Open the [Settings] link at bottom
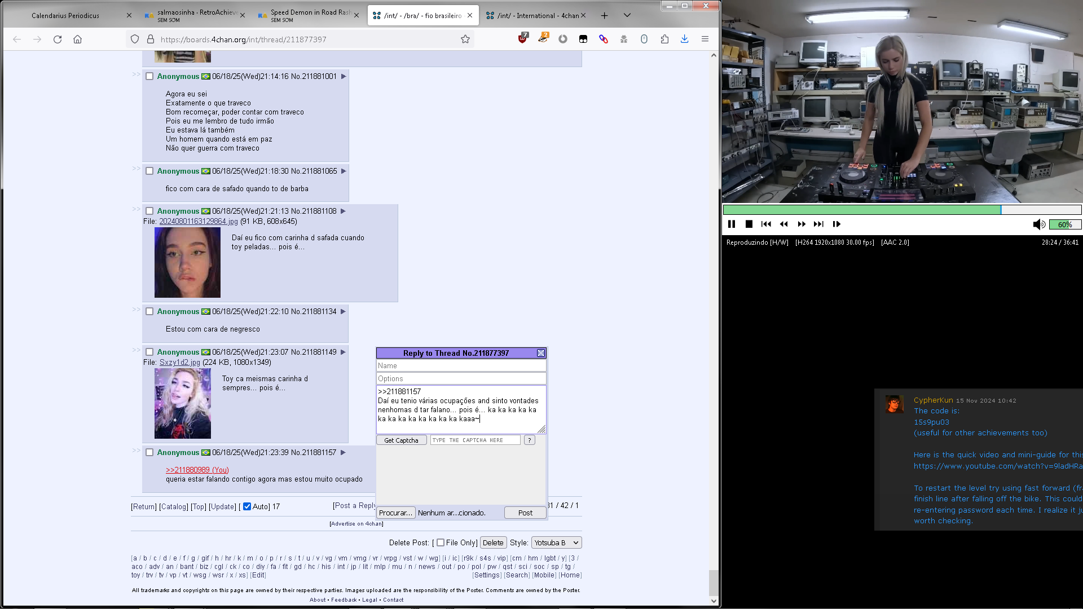1083x609 pixels. (487, 575)
